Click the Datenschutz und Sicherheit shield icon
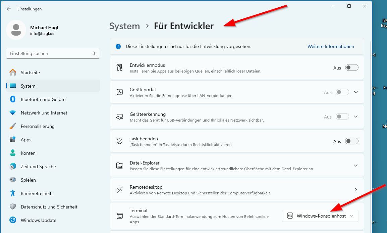Viewport: 387px width, 233px height. 13,207
